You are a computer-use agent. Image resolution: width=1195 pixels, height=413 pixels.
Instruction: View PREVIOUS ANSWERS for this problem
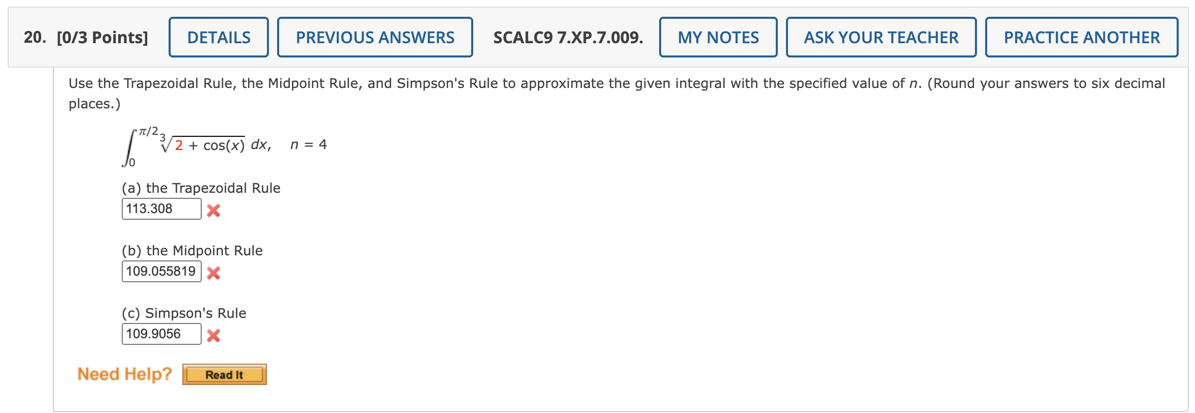(374, 37)
